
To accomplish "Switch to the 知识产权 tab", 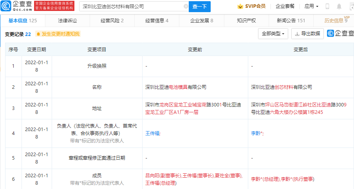I will pos(246,21).
